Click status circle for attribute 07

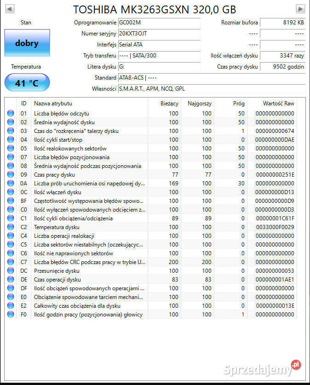coord(11,157)
